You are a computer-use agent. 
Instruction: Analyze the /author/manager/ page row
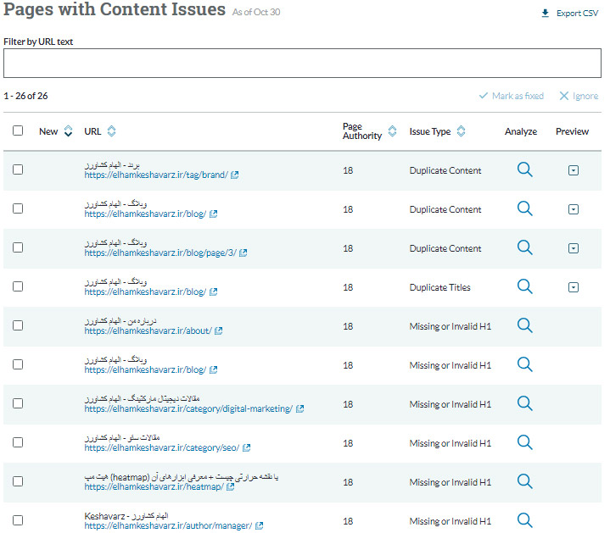point(524,520)
